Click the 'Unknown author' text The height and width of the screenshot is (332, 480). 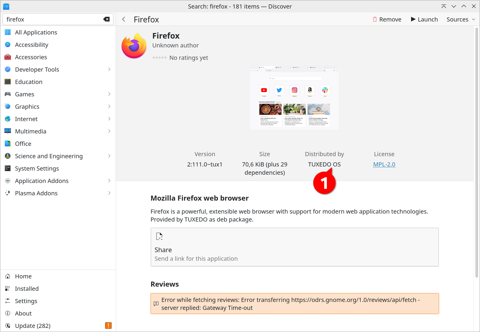click(x=175, y=45)
